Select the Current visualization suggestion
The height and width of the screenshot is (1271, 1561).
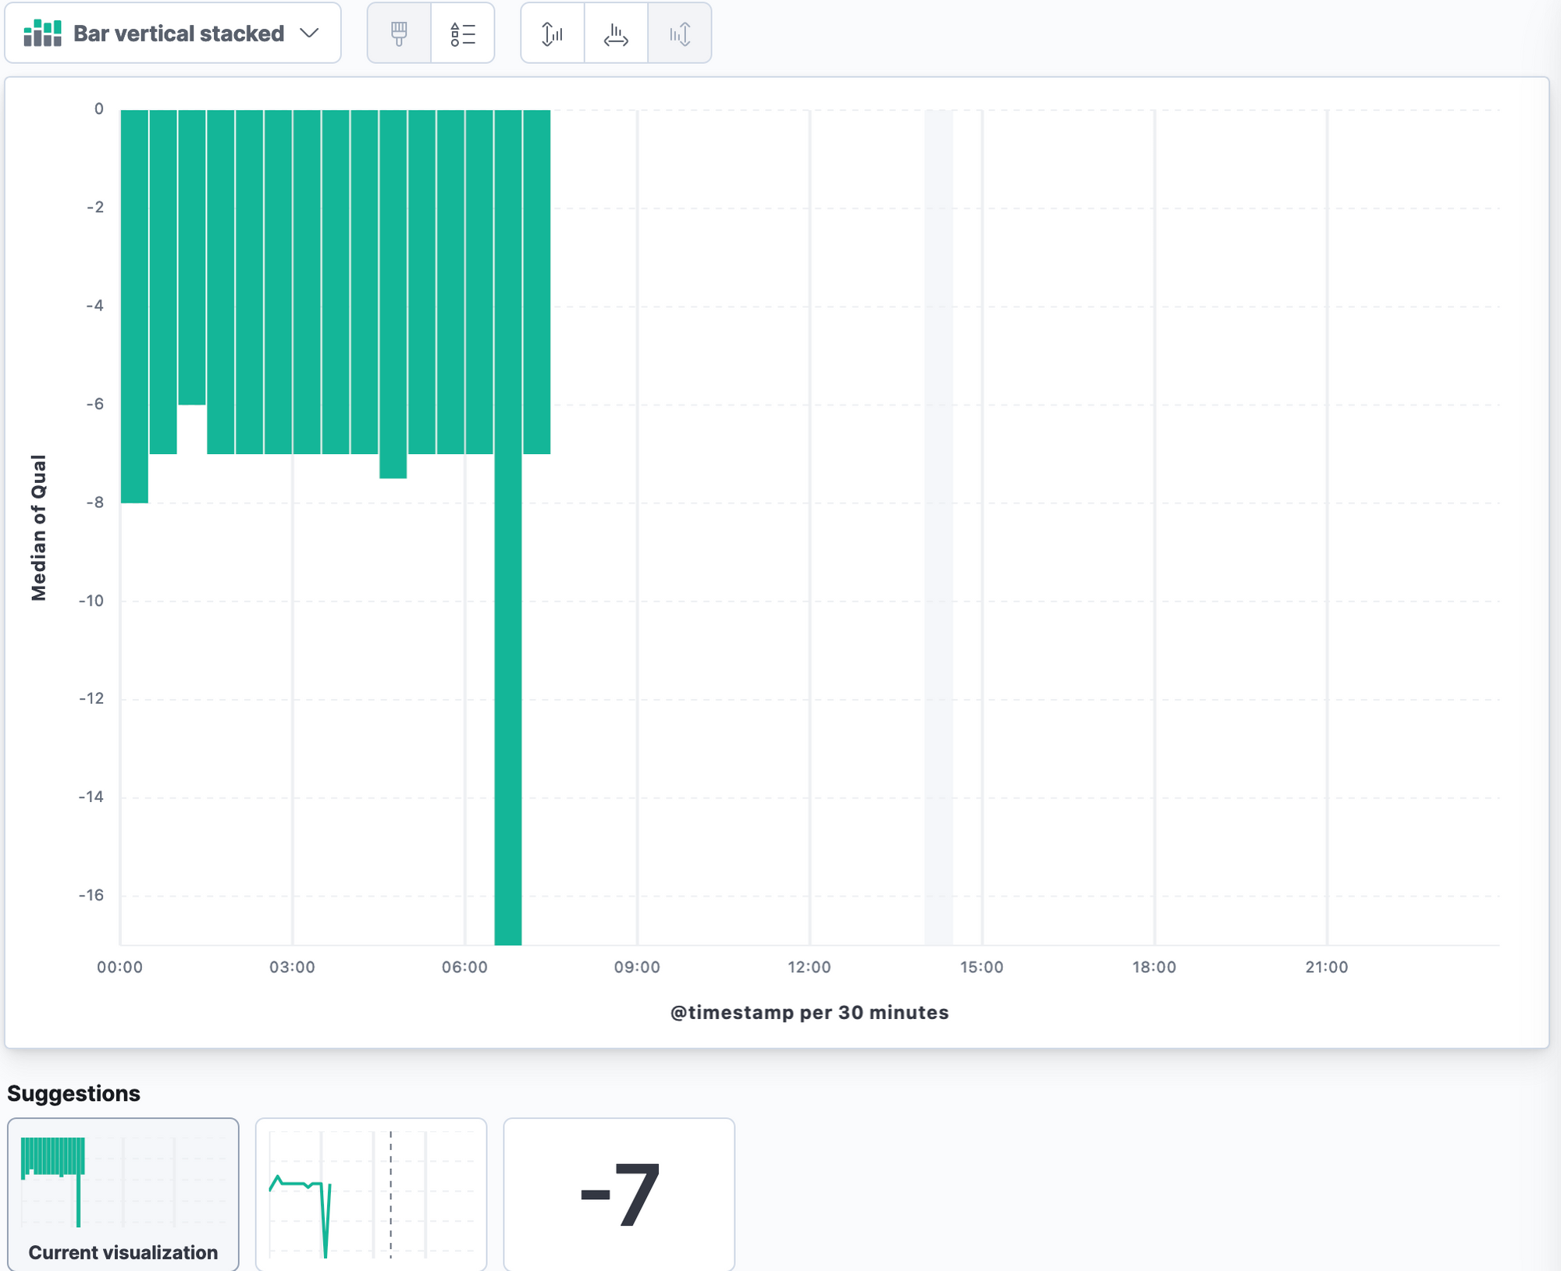pyautogui.click(x=123, y=1194)
